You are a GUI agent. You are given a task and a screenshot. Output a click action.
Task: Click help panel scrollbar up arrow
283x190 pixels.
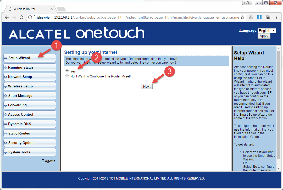tap(279, 49)
